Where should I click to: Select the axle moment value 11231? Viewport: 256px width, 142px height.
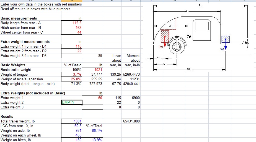(x=131, y=79)
